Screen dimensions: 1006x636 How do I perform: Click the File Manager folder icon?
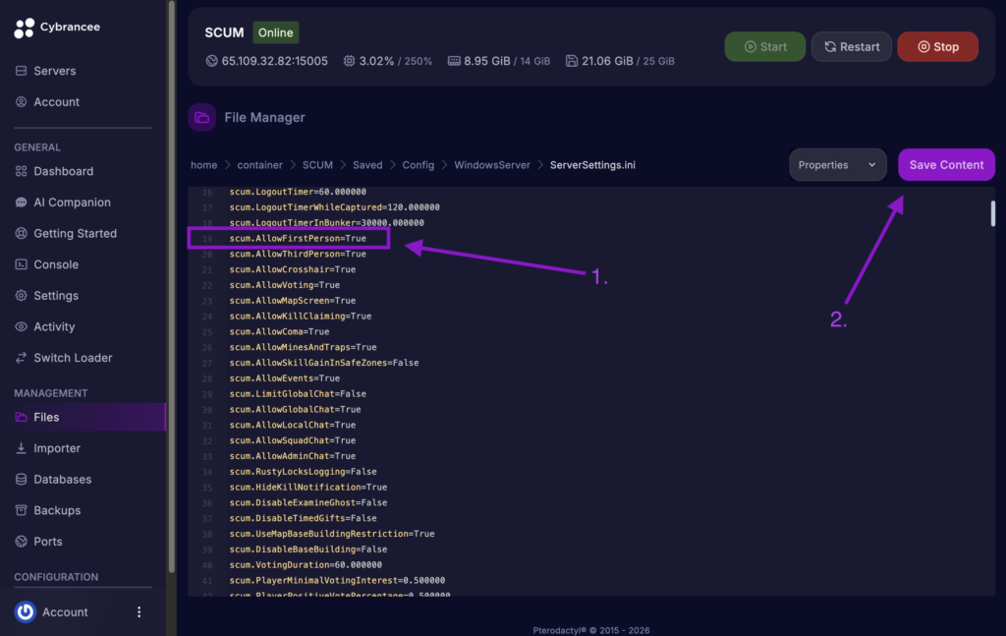tap(201, 117)
